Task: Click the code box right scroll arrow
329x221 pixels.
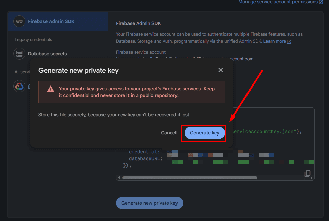Action: pyautogui.click(x=311, y=178)
